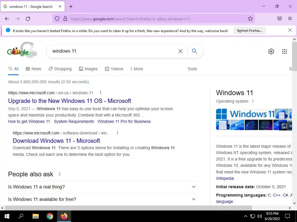297x222 pixels.
Task: Open the More search categories menu
Action: [137, 69]
